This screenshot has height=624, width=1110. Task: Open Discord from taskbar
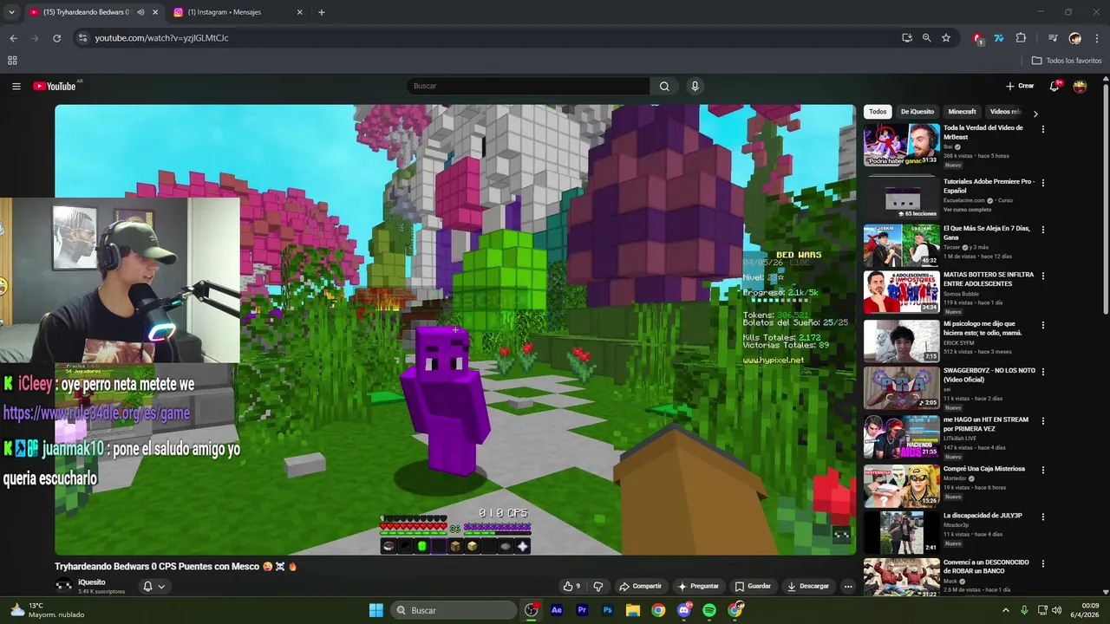point(684,610)
